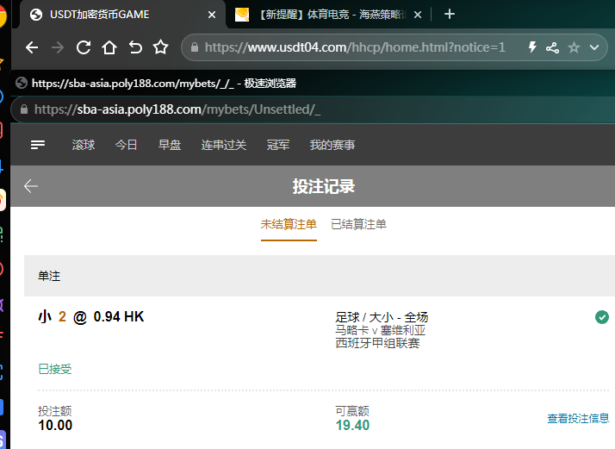Go to 我的赛事 section
The width and height of the screenshot is (615, 449).
click(332, 145)
